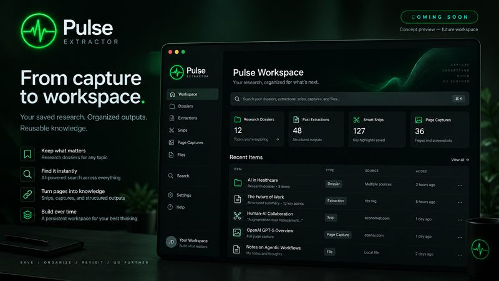Click View all recent items link
Screen dimensions: 499x281
460,160
